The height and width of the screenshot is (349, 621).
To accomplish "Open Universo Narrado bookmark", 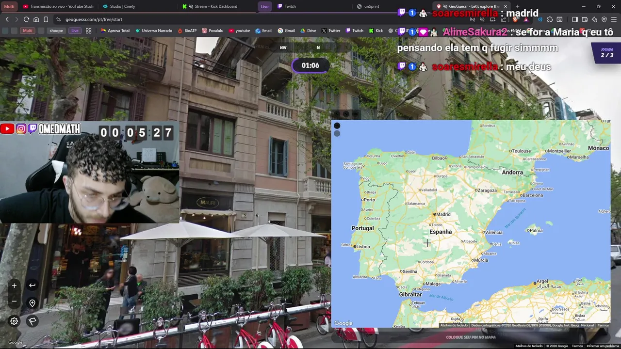I will [x=153, y=31].
